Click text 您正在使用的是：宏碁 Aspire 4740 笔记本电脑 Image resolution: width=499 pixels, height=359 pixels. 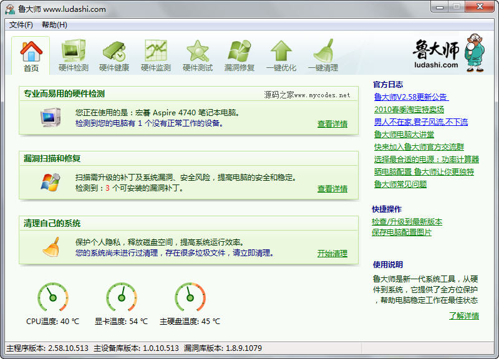tap(158, 113)
